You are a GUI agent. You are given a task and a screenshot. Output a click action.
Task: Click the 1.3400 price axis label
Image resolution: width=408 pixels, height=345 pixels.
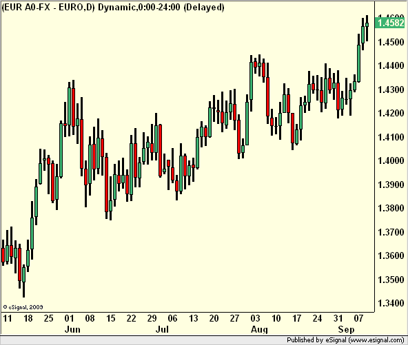tap(391, 303)
